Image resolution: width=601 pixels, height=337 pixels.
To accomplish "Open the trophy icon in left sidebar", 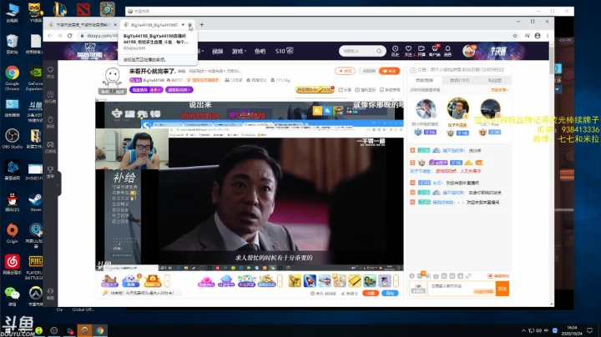I will [50, 169].
